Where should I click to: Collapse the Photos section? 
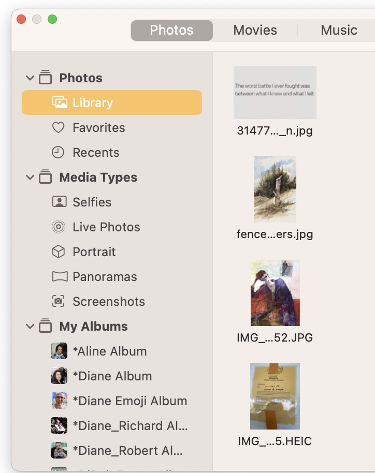(x=30, y=78)
